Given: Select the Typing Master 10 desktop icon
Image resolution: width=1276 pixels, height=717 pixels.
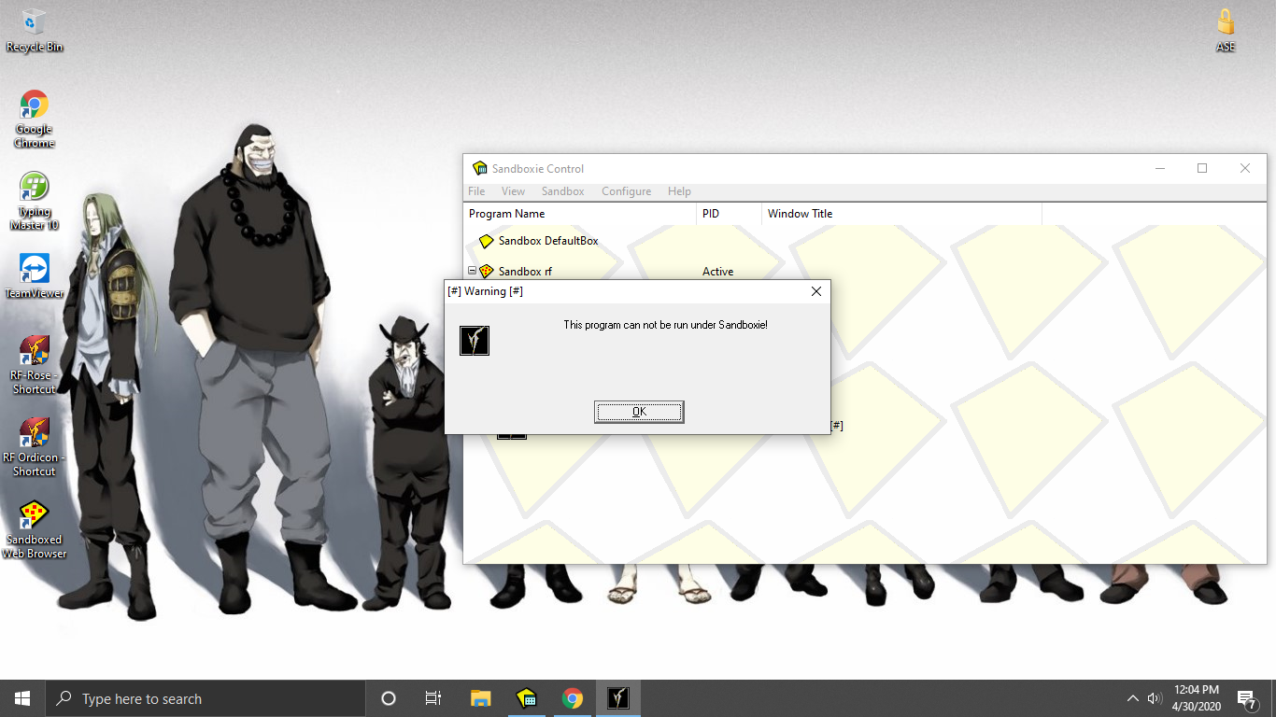Looking at the screenshot, I should pyautogui.click(x=35, y=202).
